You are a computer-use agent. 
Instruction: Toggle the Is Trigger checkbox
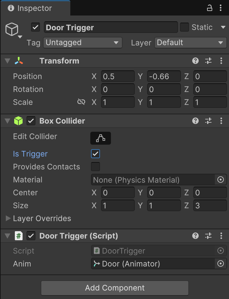point(95,154)
